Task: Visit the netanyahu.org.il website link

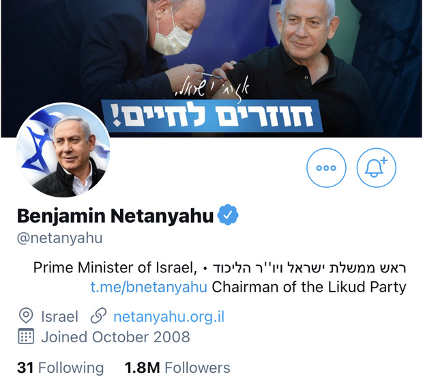Action: (x=169, y=316)
